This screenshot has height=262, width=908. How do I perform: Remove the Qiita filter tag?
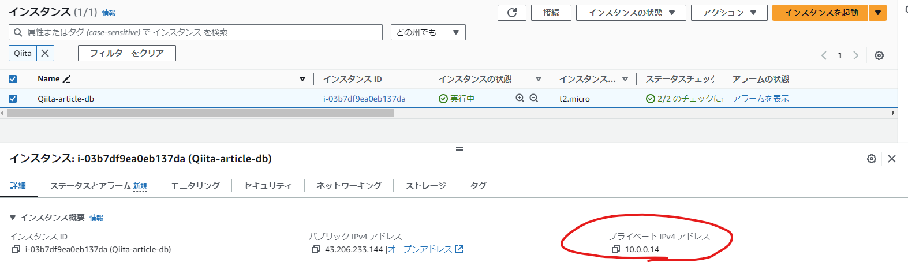(x=46, y=53)
